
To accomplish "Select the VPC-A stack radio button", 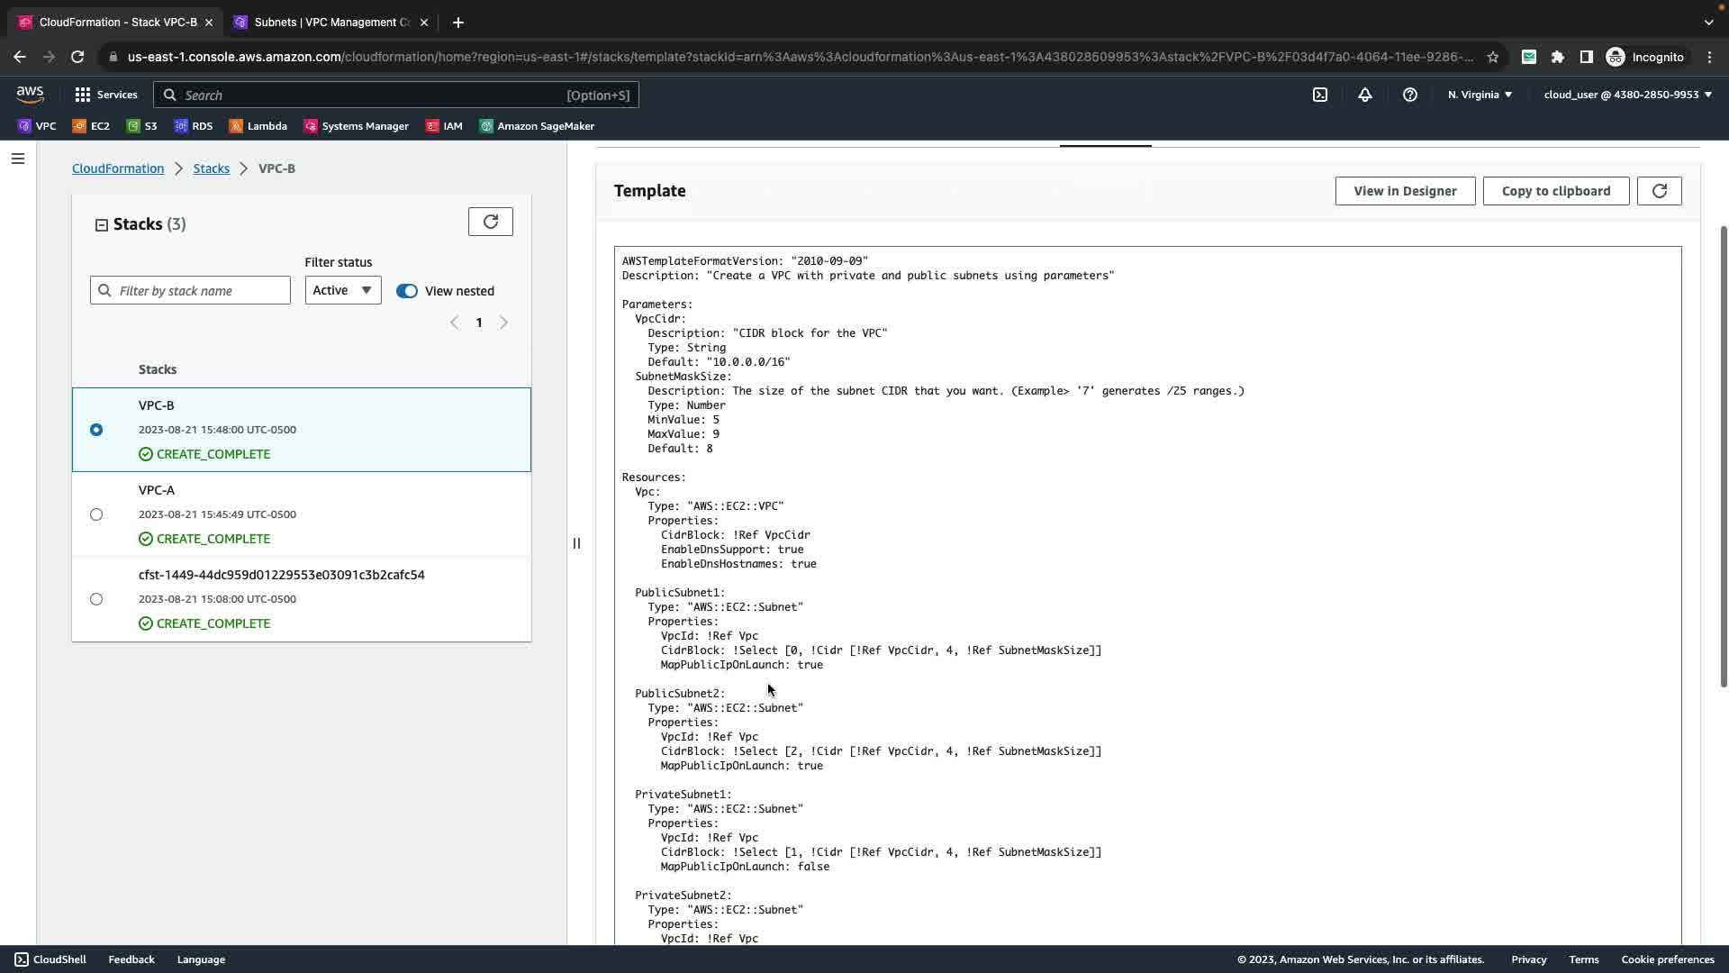I will 96,514.
